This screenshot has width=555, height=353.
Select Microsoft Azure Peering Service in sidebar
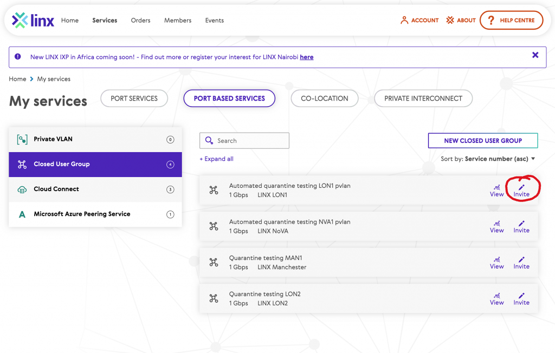point(95,214)
